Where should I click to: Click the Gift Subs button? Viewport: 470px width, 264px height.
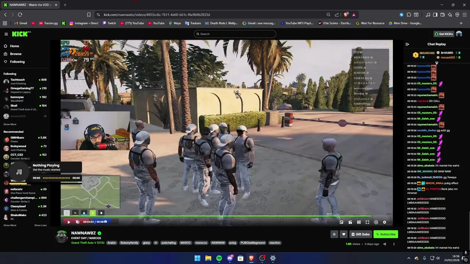[360, 234]
